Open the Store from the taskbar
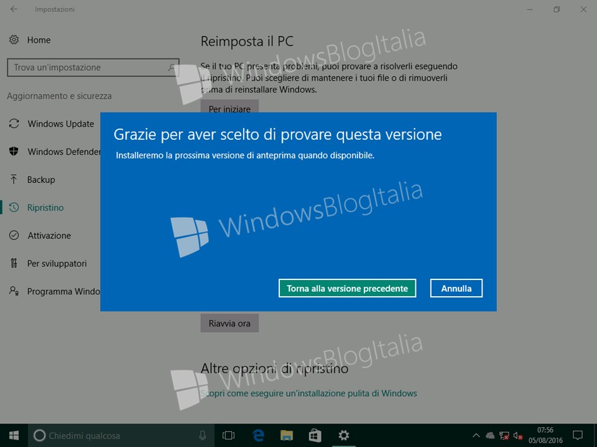The image size is (597, 447). pyautogui.click(x=315, y=435)
